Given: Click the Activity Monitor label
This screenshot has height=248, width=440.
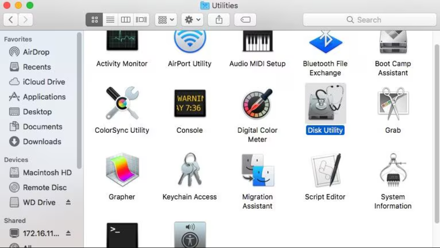Looking at the screenshot, I should [x=122, y=64].
